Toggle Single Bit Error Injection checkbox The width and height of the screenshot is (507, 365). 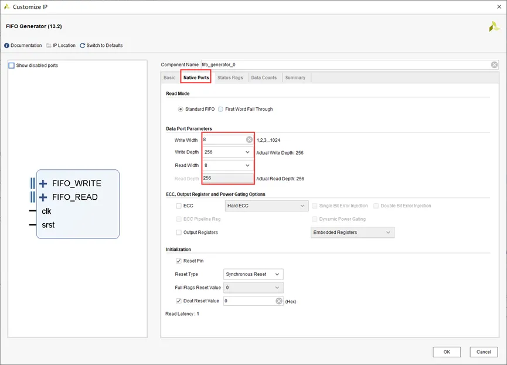tap(314, 206)
